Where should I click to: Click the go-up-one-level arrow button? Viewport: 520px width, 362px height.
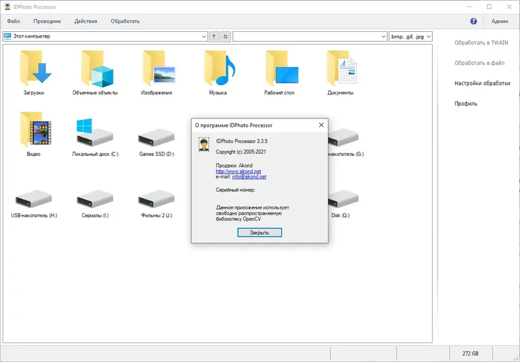(x=214, y=36)
